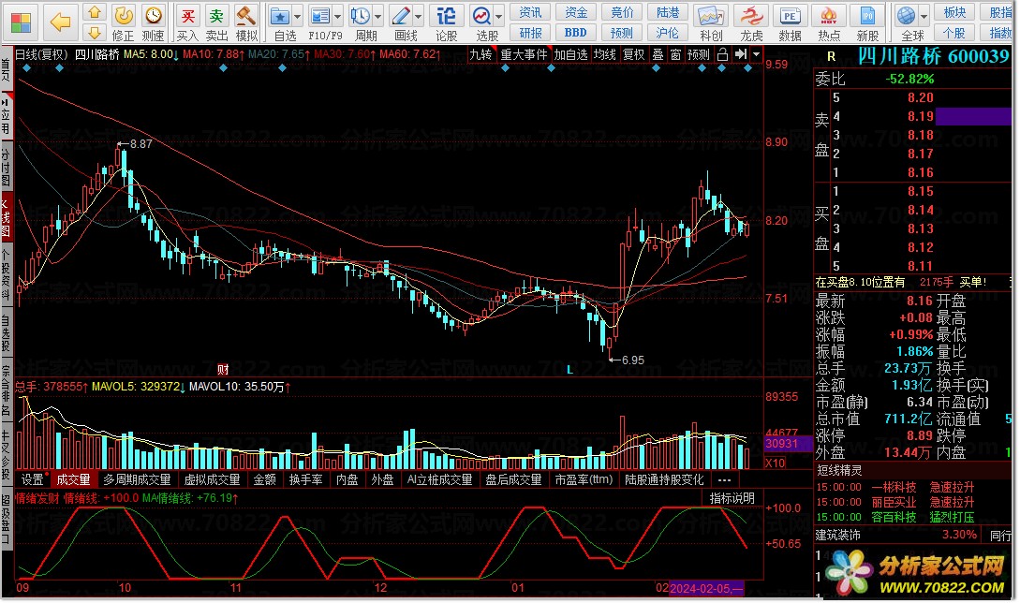1020x603 pixels.
Task: Open the 设置 indicator settings
Action: (33, 479)
